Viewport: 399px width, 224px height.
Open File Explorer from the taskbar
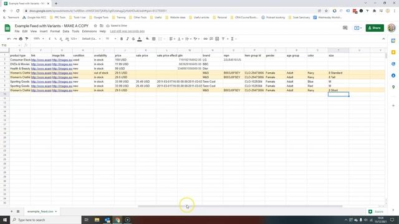point(97,220)
